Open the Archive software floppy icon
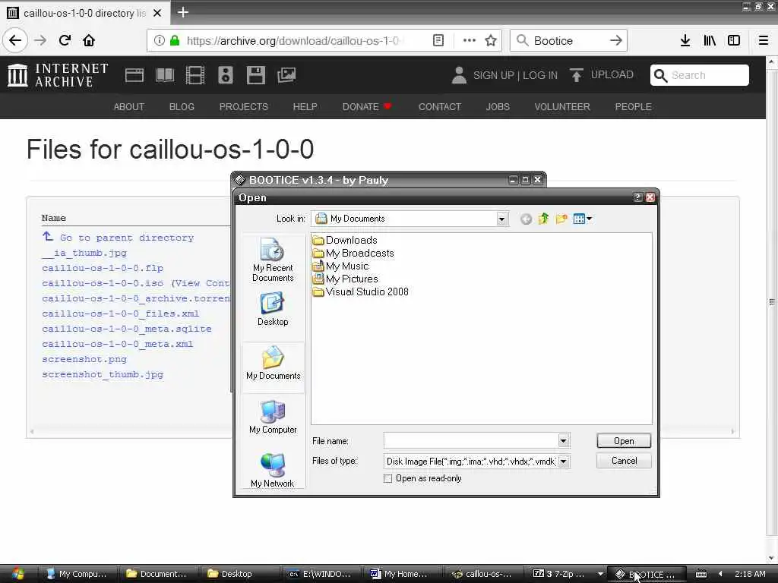Screen dimensions: 778x583 pos(256,75)
